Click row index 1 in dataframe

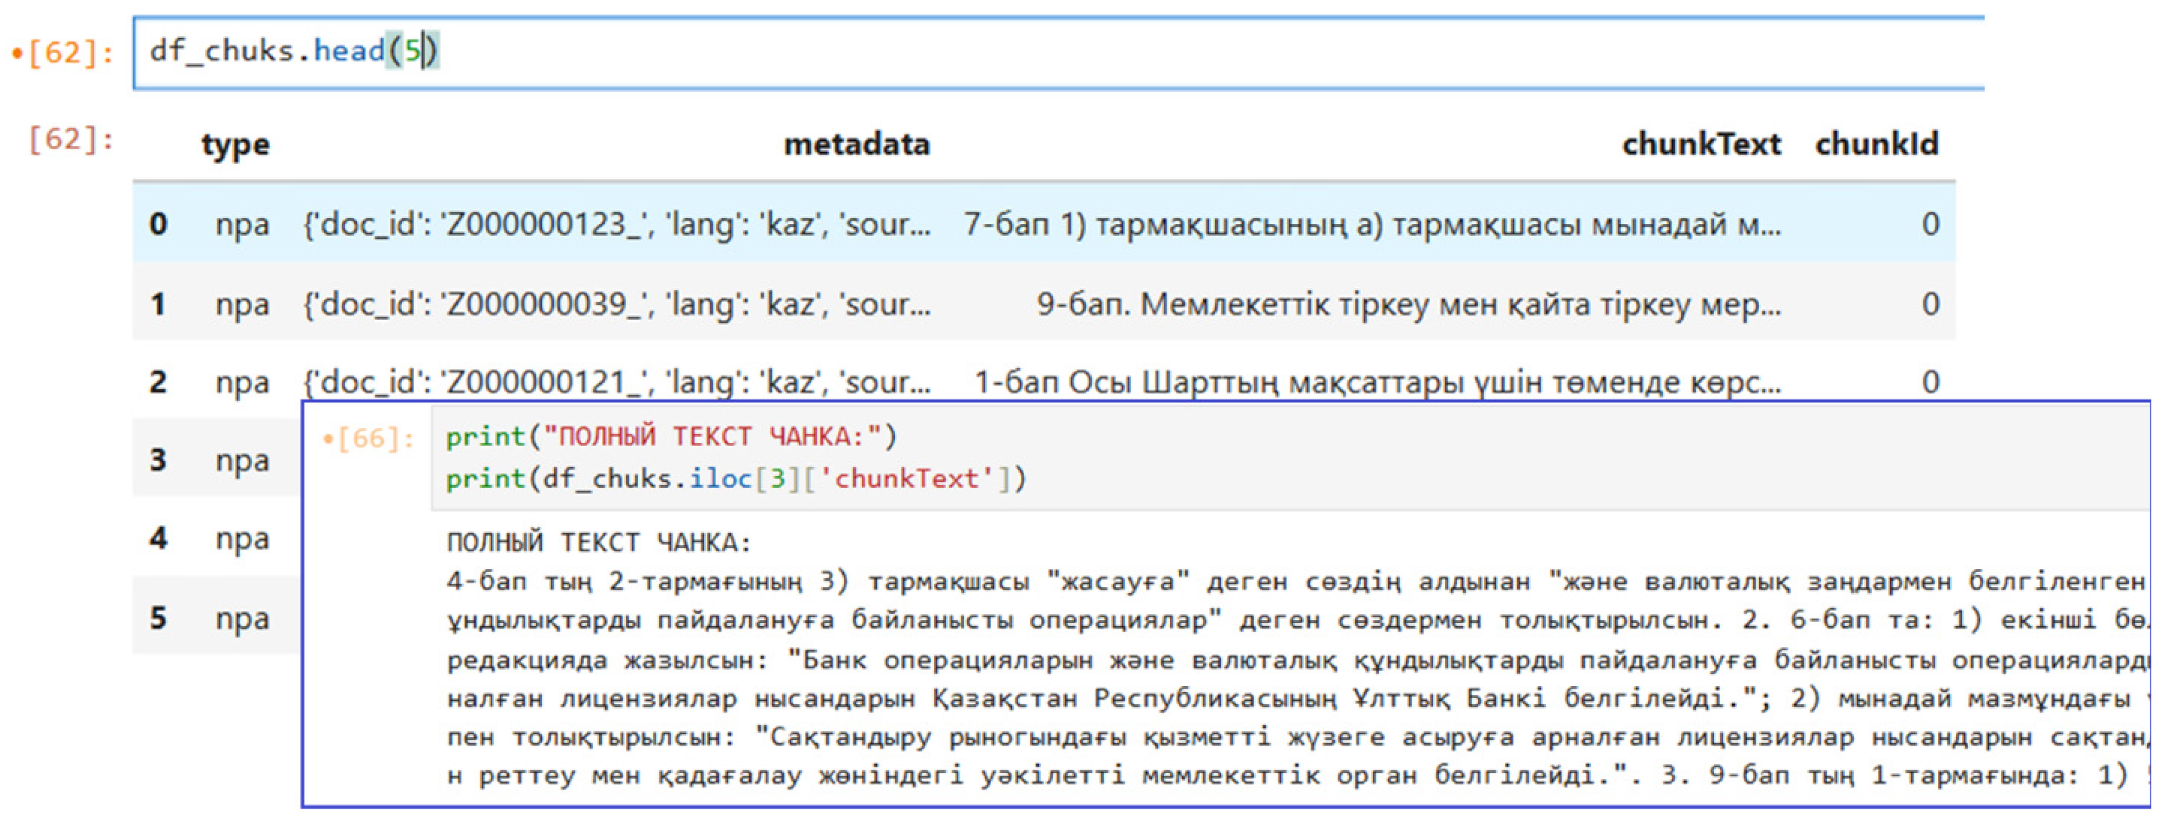click(x=158, y=304)
